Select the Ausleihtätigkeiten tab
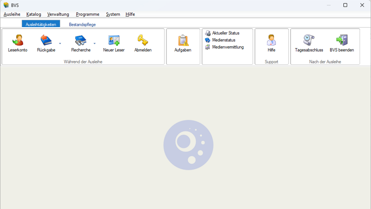371x209 pixels. click(x=41, y=24)
